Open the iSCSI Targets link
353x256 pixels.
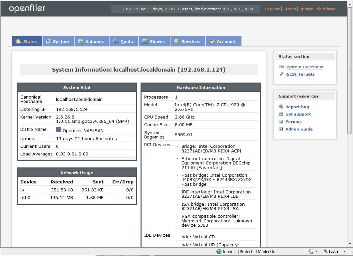pyautogui.click(x=300, y=74)
